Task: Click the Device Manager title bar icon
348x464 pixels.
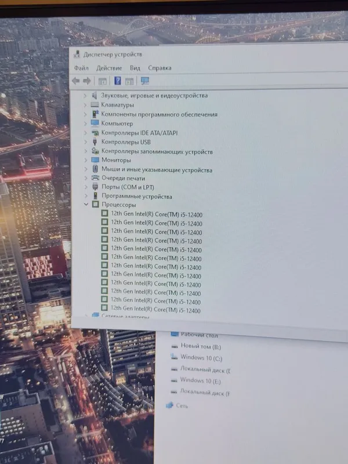Action: pos(77,54)
